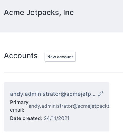
Task: Rename the account using the pencil icon
Action: pyautogui.click(x=100, y=94)
